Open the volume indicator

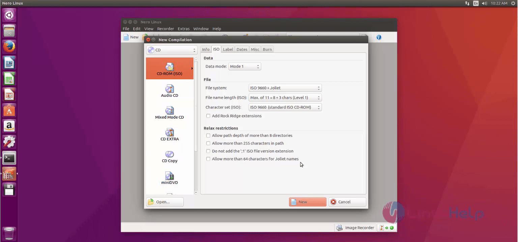[x=485, y=3]
